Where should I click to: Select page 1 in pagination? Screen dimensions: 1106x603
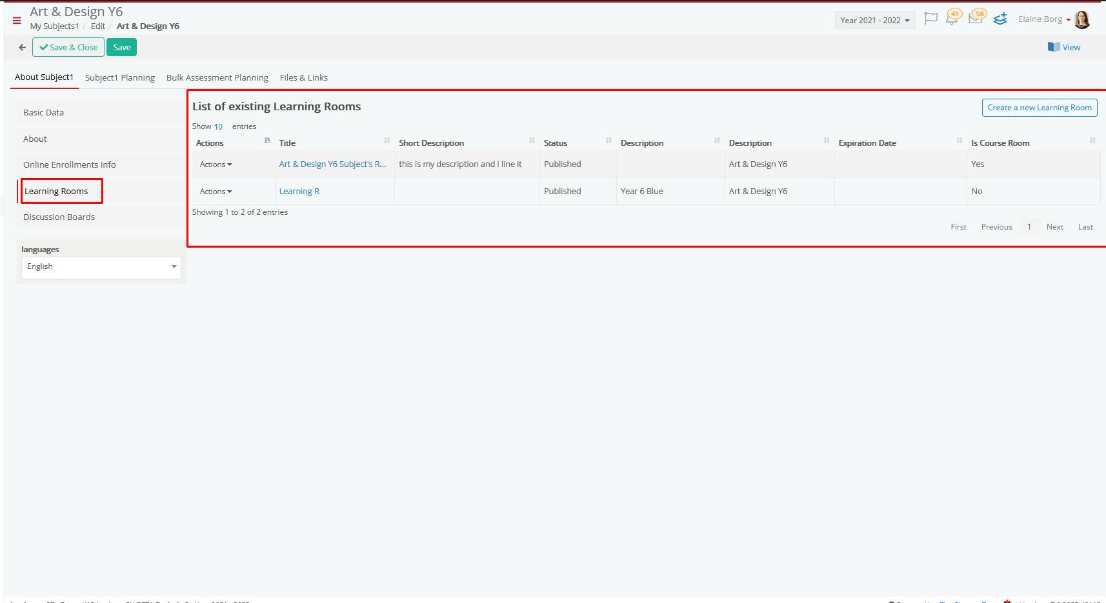1029,227
